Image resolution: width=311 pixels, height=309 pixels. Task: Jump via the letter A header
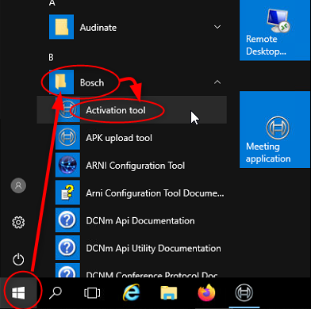52,3
